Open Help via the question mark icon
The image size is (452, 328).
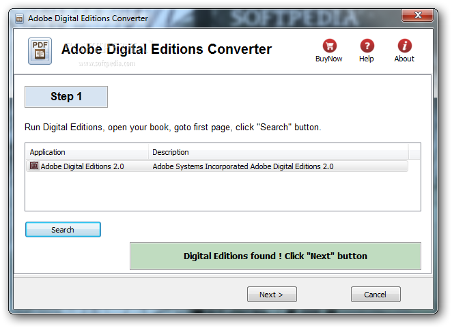tap(367, 46)
